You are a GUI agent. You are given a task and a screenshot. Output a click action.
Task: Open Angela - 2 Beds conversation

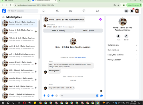click(19, 79)
